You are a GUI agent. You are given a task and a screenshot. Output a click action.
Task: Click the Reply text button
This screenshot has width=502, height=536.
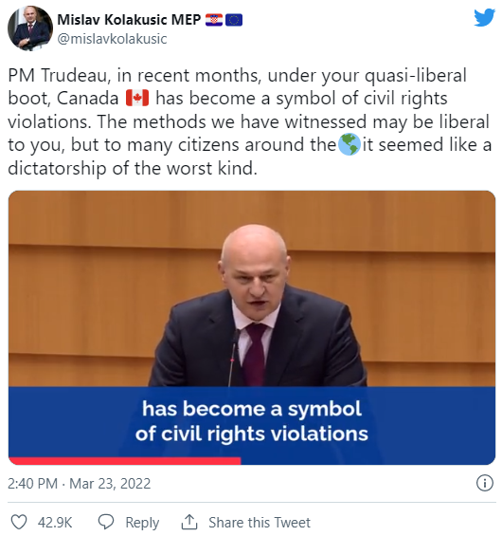click(142, 523)
